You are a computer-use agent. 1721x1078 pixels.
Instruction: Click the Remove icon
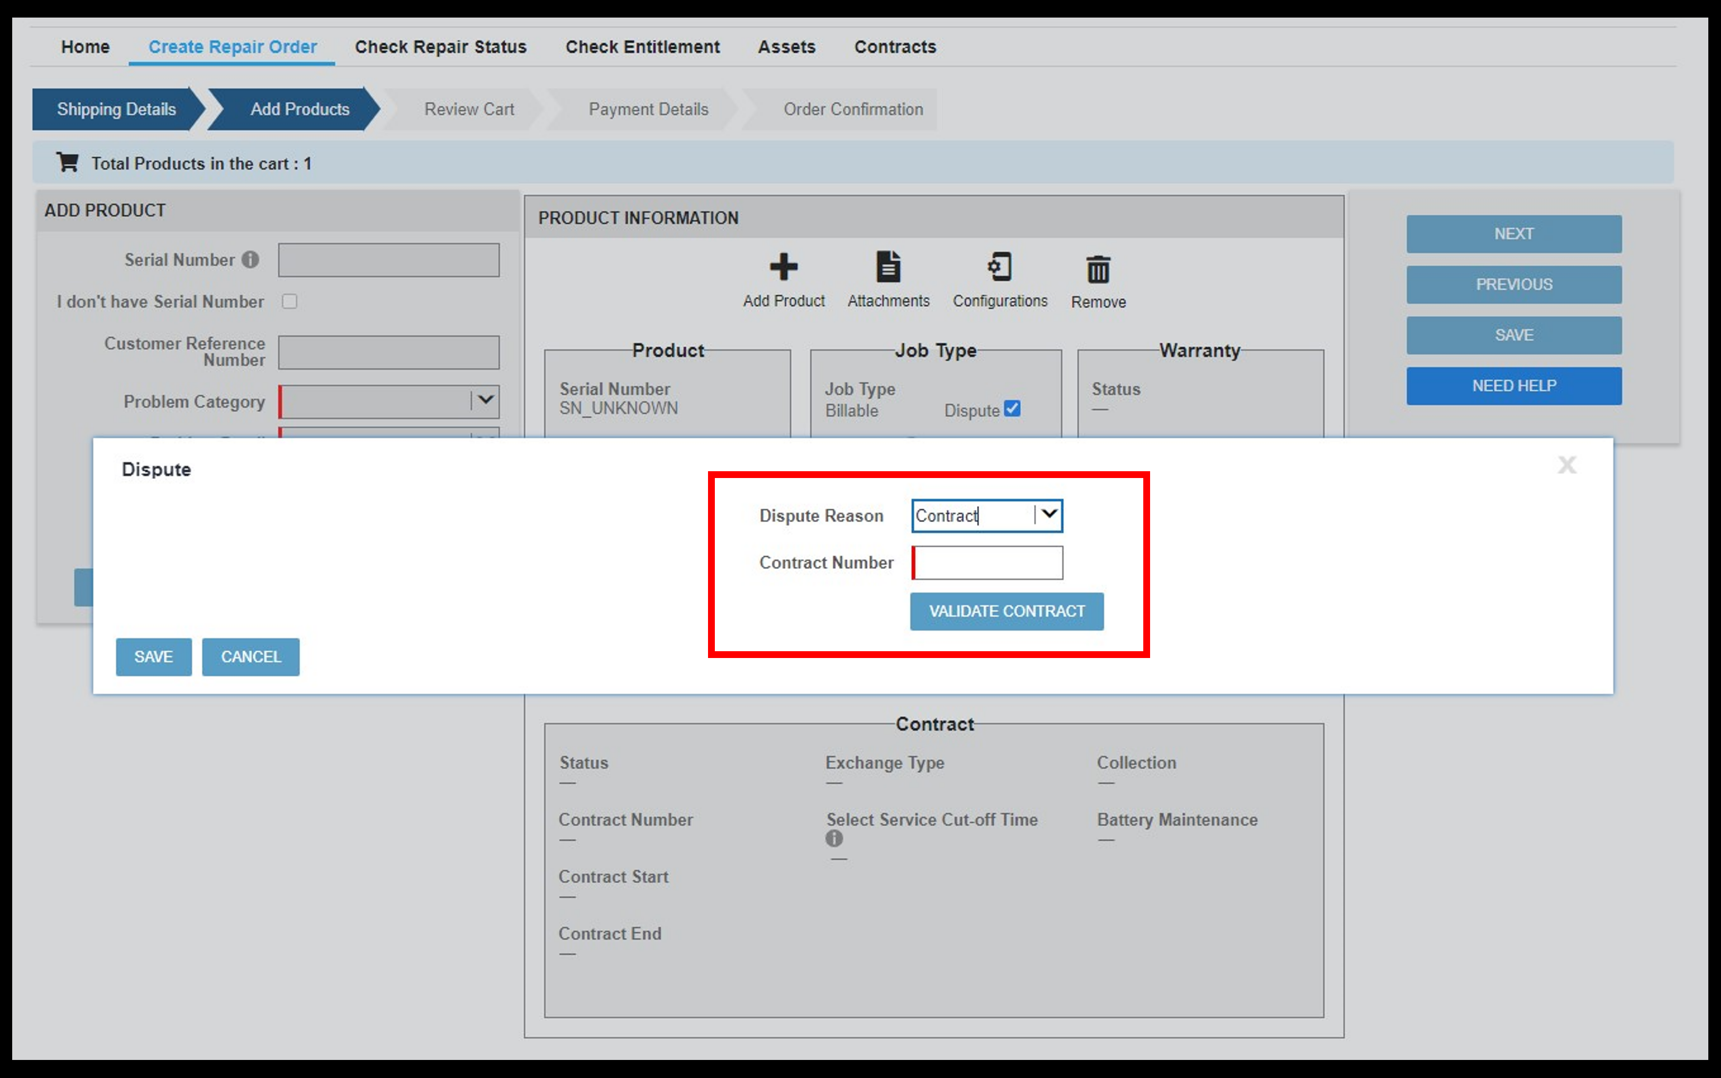point(1099,271)
